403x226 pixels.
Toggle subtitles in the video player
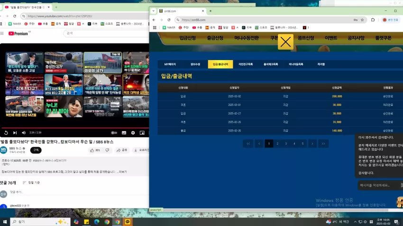(x=124, y=133)
